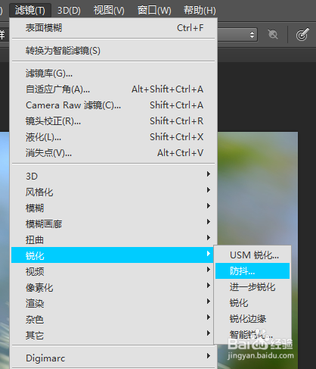Select the highlighted 锐化 submenu entry
Image resolution: width=316 pixels, height=369 pixels.
point(113,255)
